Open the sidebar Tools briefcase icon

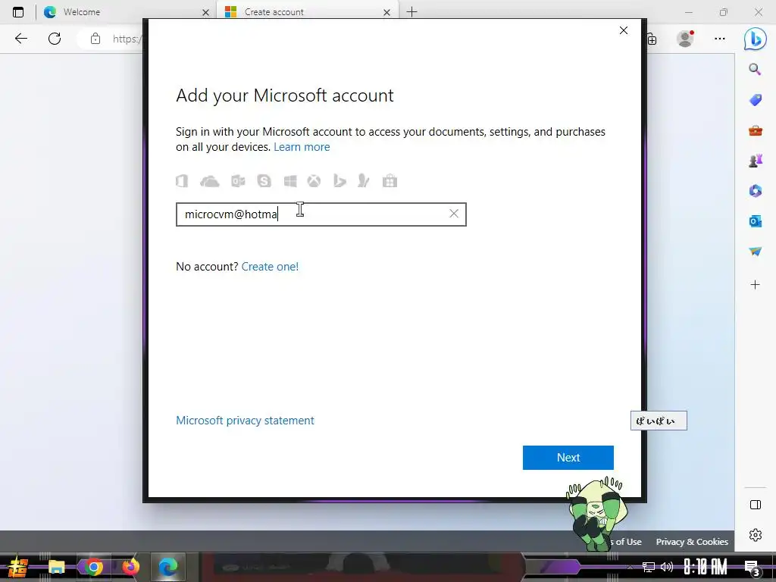tap(756, 130)
